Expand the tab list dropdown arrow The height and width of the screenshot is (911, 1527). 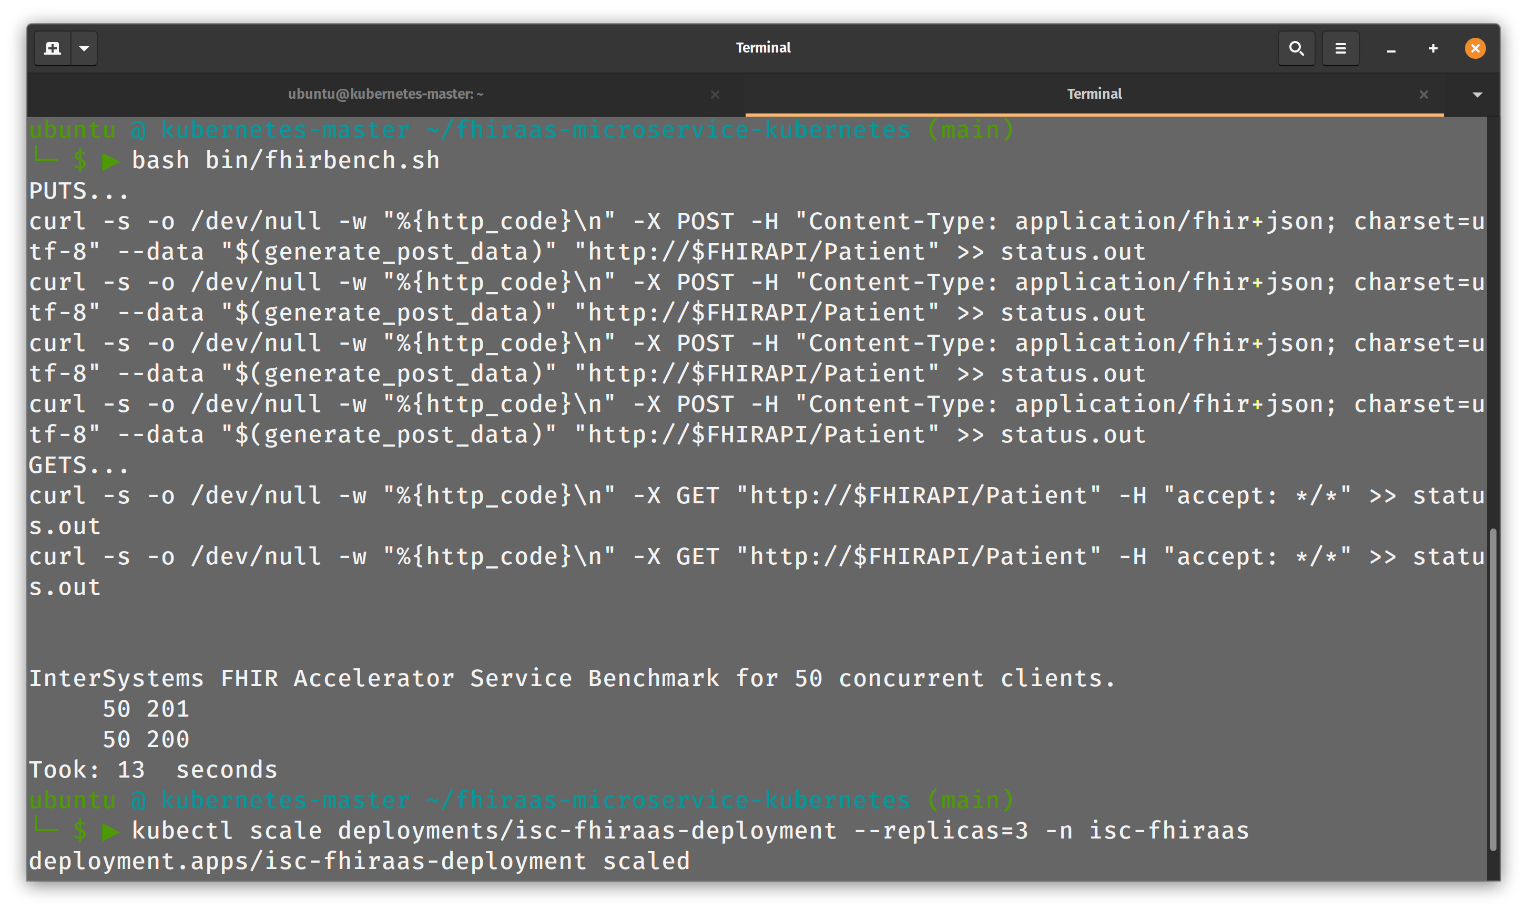(1477, 95)
